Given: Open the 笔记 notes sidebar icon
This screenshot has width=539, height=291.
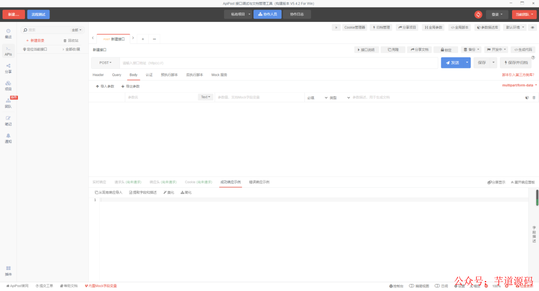Looking at the screenshot, I should 8,121.
